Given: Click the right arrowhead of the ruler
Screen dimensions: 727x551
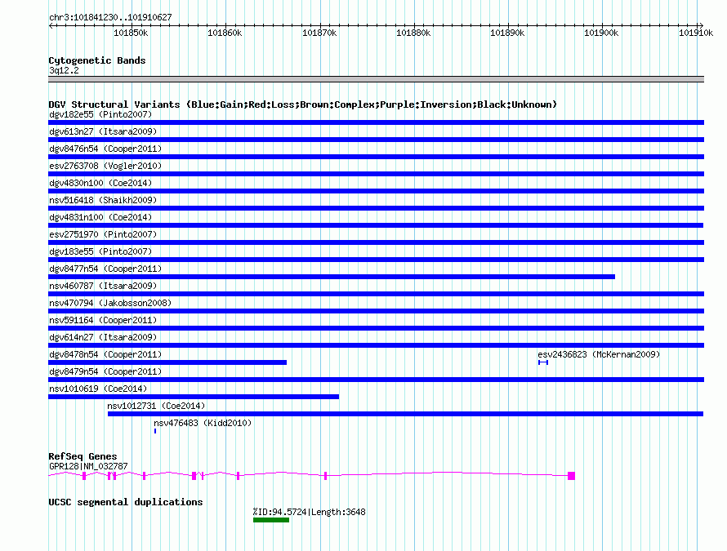Looking at the screenshot, I should 701,26.
